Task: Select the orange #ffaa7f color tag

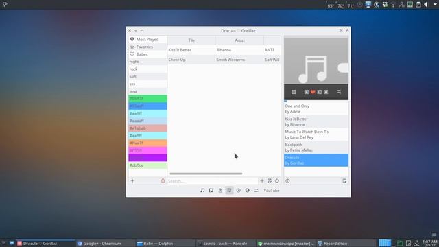Action: point(148,143)
